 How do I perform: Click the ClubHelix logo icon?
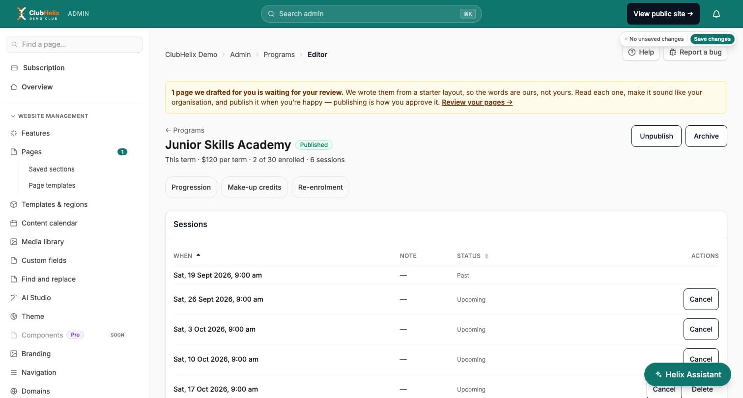coord(22,14)
